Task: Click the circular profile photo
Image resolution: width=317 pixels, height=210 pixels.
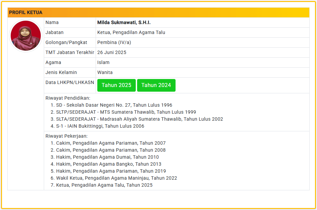Action: pos(26,36)
